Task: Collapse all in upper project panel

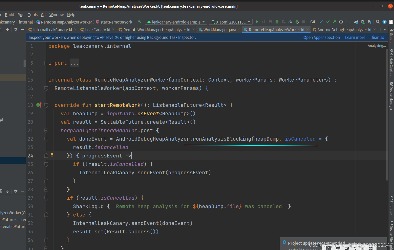Action: click(7, 30)
